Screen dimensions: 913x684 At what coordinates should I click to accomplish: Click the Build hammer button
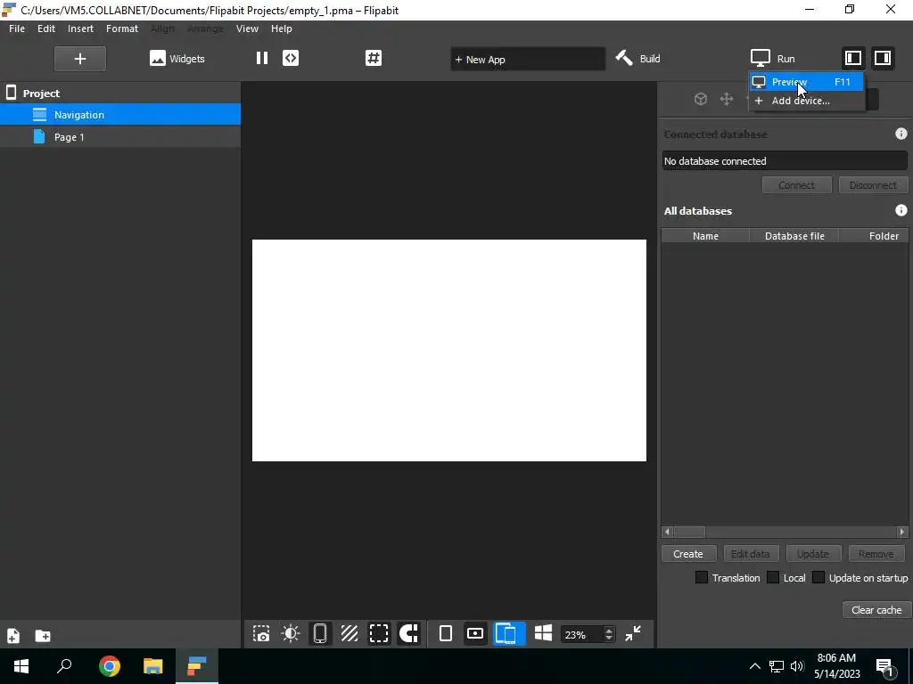tap(638, 59)
